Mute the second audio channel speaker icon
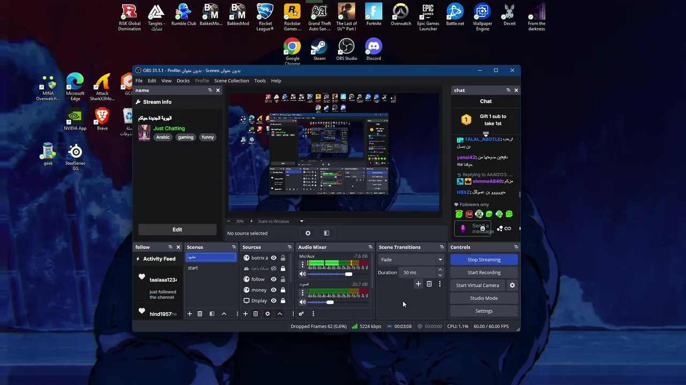The image size is (686, 385). tap(302, 302)
